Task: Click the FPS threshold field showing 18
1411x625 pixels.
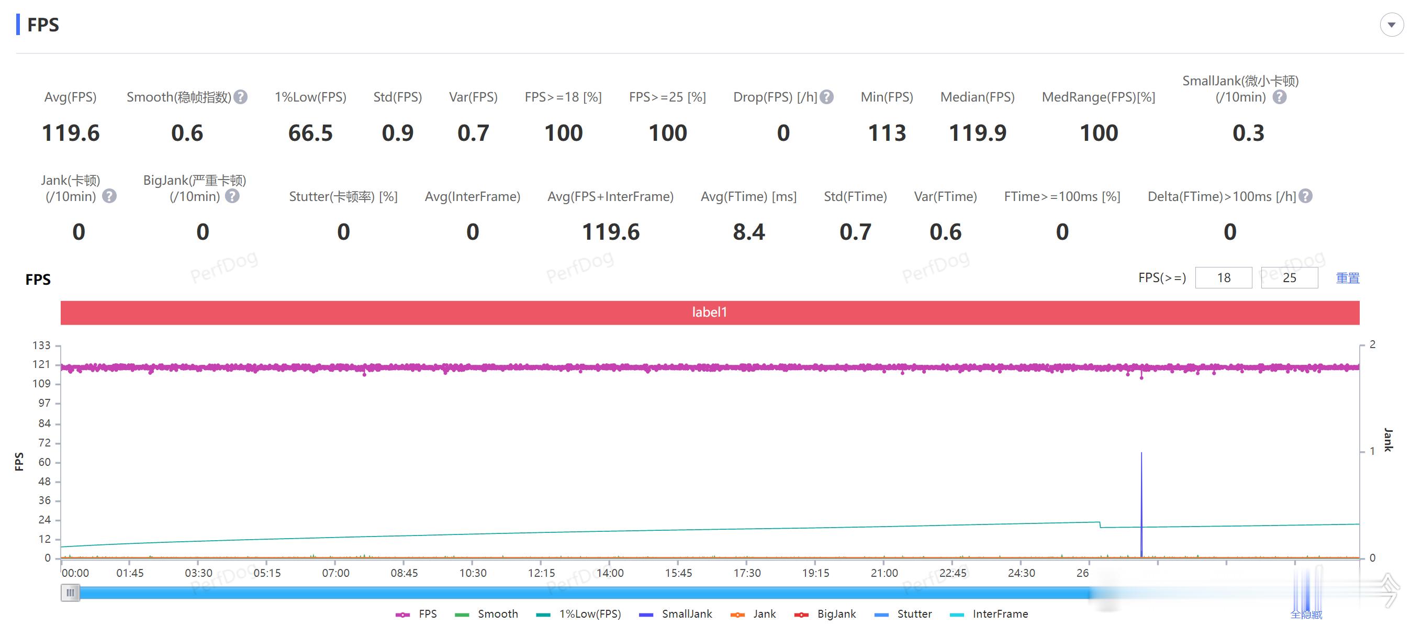Action: click(1223, 278)
